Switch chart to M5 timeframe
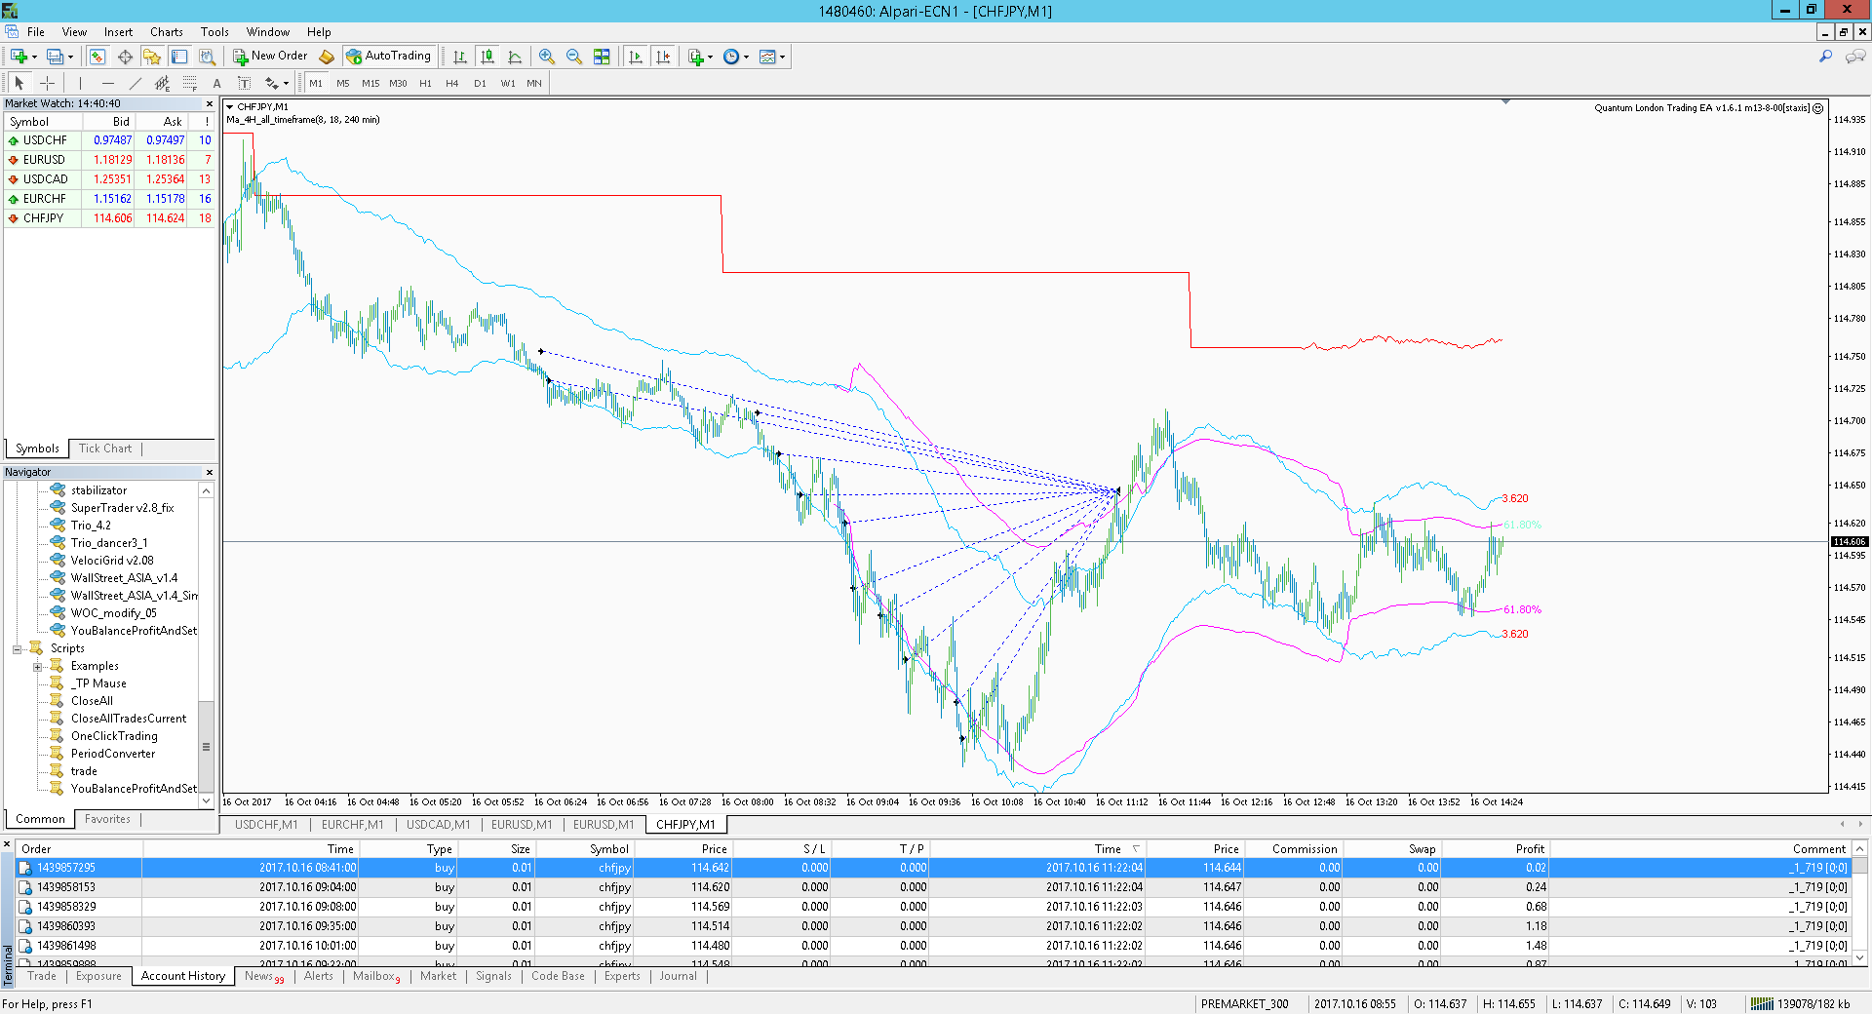This screenshot has height=1014, width=1872. coord(343,83)
